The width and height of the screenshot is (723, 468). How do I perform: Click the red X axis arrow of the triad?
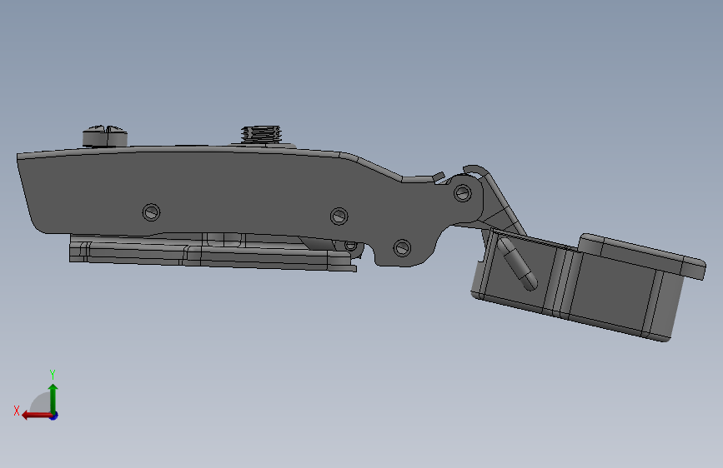[x=37, y=416]
